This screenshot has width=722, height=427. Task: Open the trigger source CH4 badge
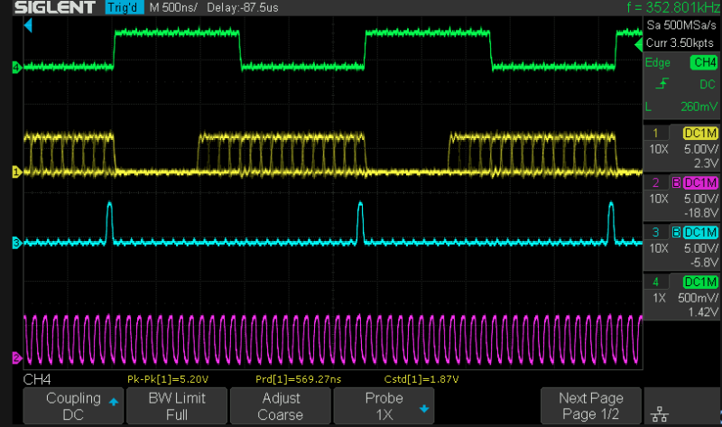702,62
